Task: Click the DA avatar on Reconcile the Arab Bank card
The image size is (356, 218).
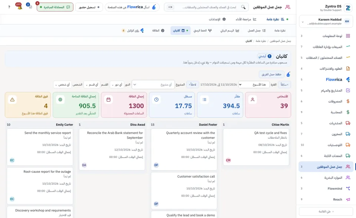Action: tap(84, 165)
